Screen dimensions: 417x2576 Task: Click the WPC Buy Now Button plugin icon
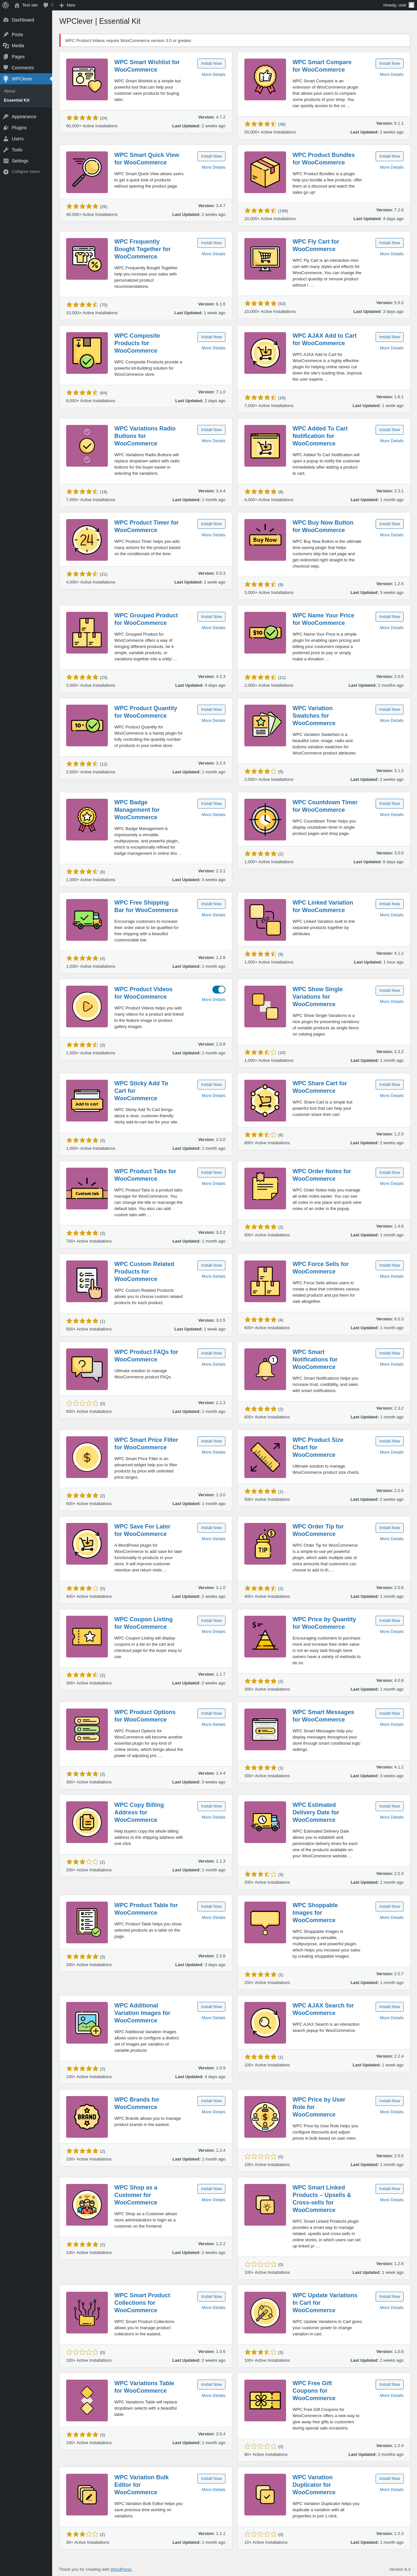tap(265, 540)
